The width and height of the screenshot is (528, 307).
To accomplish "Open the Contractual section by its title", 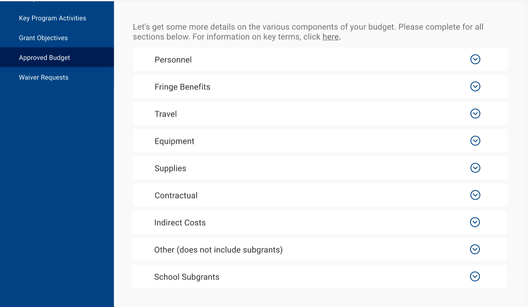I will point(176,195).
